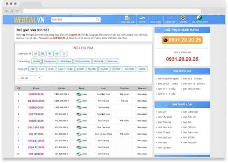Filter by Itelecom network
Screen dimensions: 228x163
113,61
